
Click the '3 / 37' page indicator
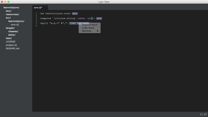click(x=203, y=114)
